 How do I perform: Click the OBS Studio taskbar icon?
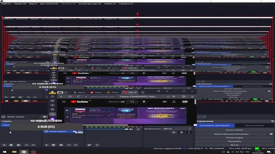[x=34, y=152]
